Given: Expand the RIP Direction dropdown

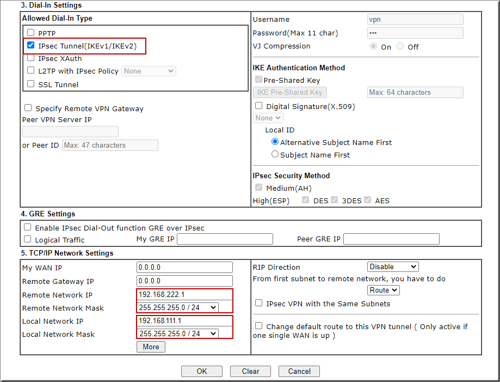Looking at the screenshot, I should click(393, 267).
